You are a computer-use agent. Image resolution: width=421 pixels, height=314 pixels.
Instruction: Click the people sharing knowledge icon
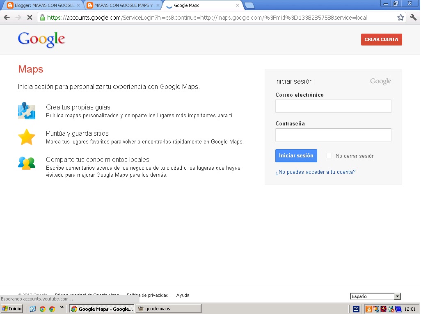tap(27, 163)
